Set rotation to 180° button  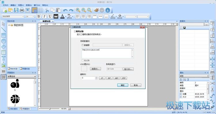pyautogui.click(x=117, y=78)
